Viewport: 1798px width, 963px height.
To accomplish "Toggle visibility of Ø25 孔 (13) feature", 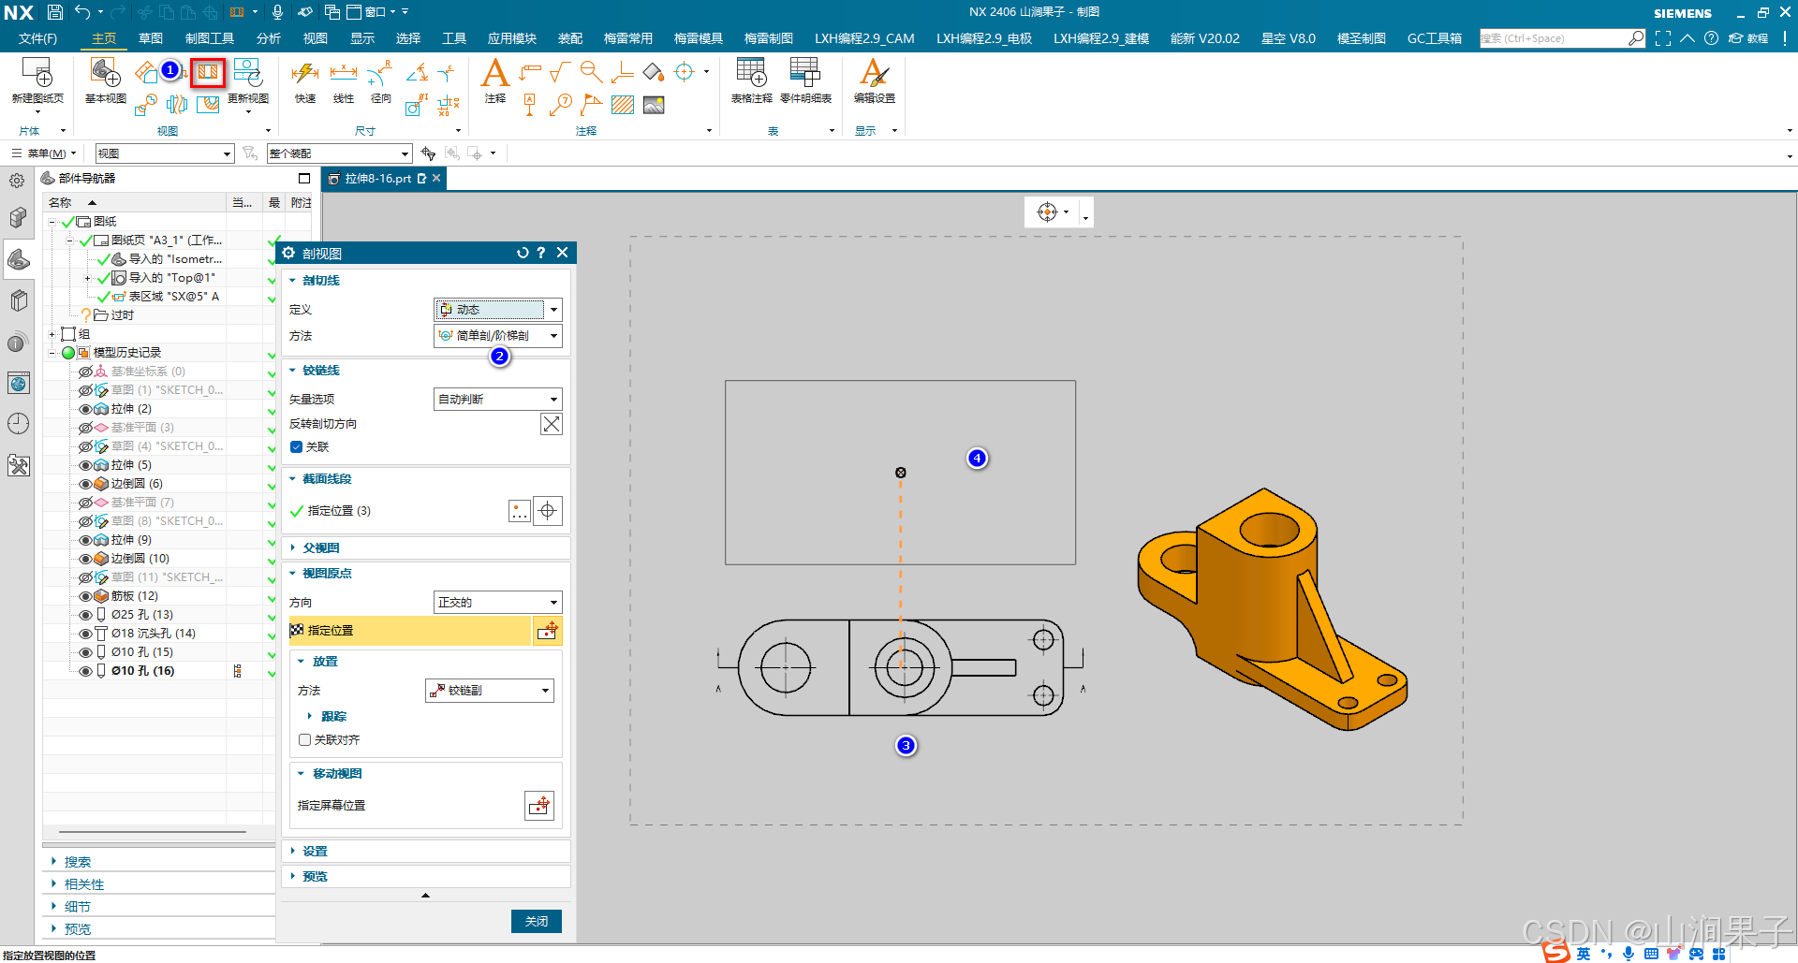I will click(x=86, y=615).
